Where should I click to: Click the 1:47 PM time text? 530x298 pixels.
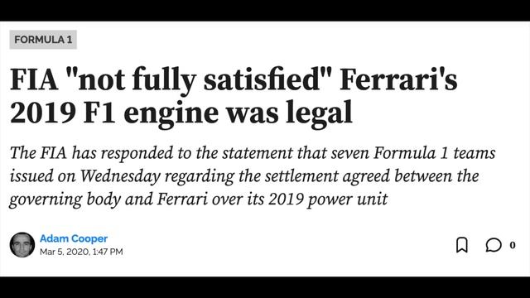pos(108,252)
